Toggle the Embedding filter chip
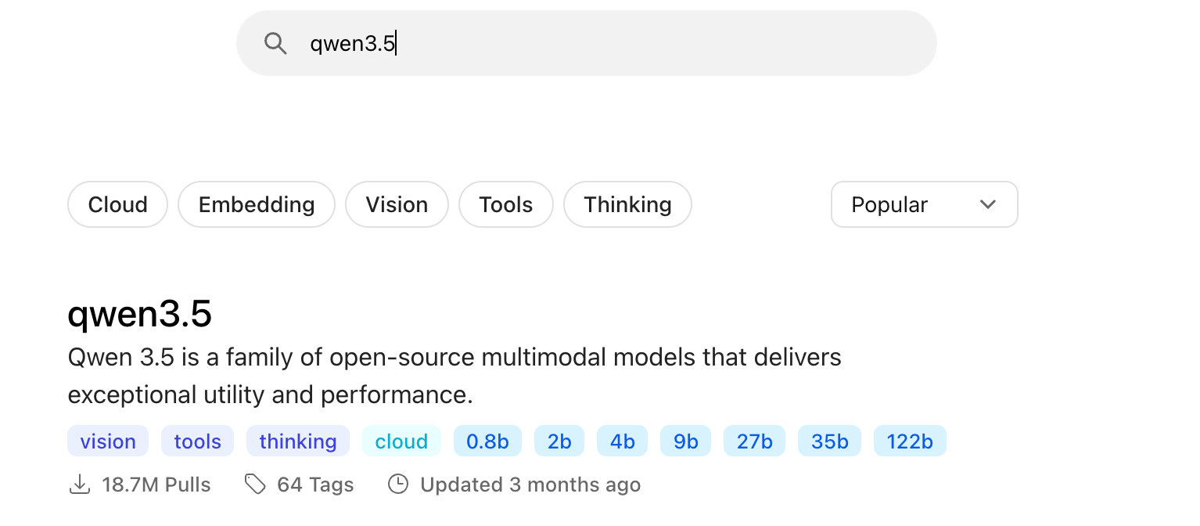1200x526 pixels. (x=257, y=204)
